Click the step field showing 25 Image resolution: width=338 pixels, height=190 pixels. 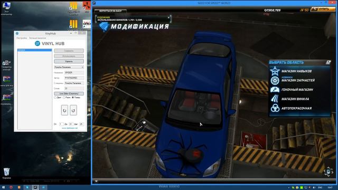(81, 124)
